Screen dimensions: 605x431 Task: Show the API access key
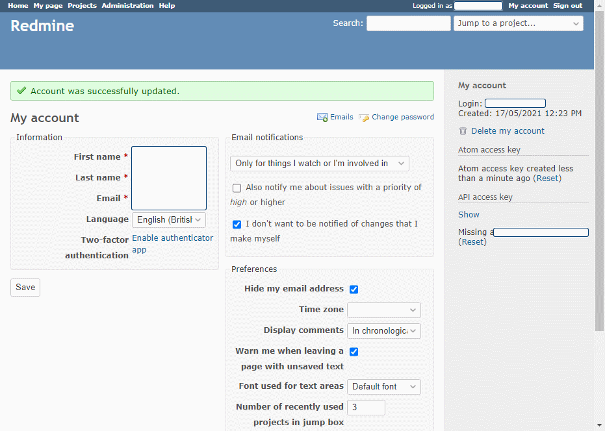pyautogui.click(x=469, y=215)
